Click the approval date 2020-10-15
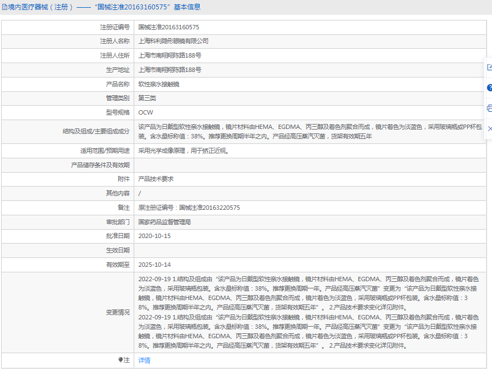492x372 pixels. (x=154, y=236)
